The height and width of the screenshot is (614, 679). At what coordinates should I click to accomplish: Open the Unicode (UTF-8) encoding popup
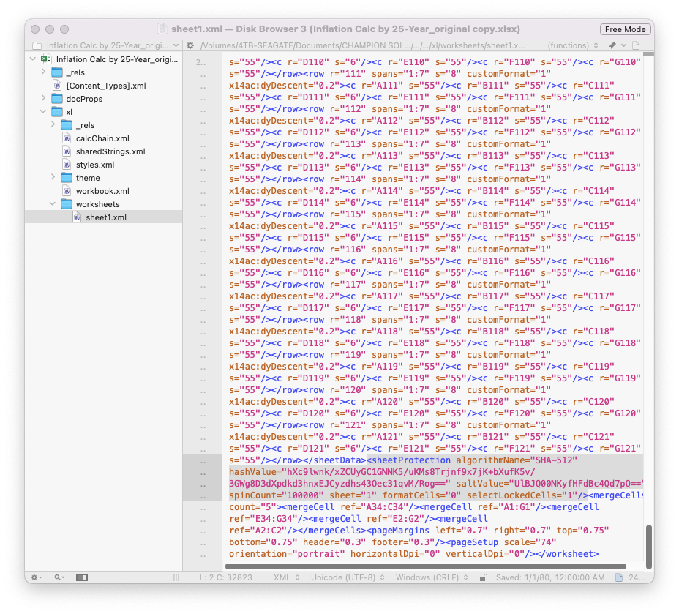tap(348, 577)
